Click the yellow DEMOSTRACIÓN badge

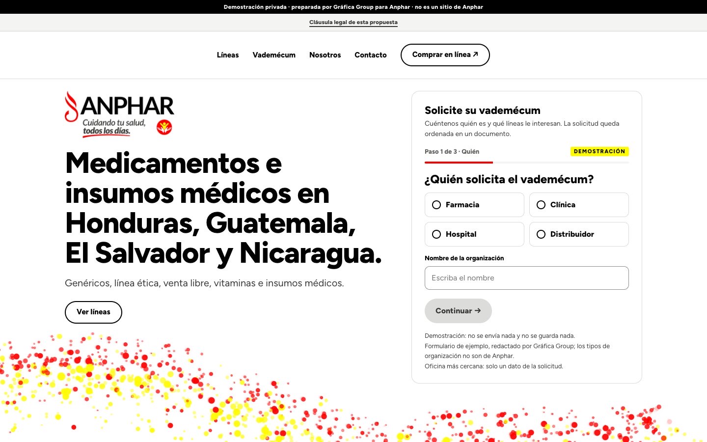click(599, 151)
